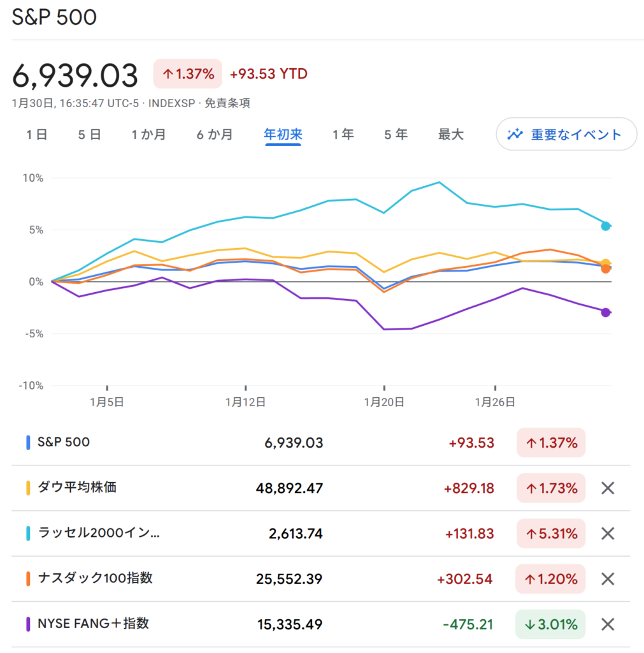The height and width of the screenshot is (653, 644).
Task: Select the 6か月 range tab
Action: (x=215, y=135)
